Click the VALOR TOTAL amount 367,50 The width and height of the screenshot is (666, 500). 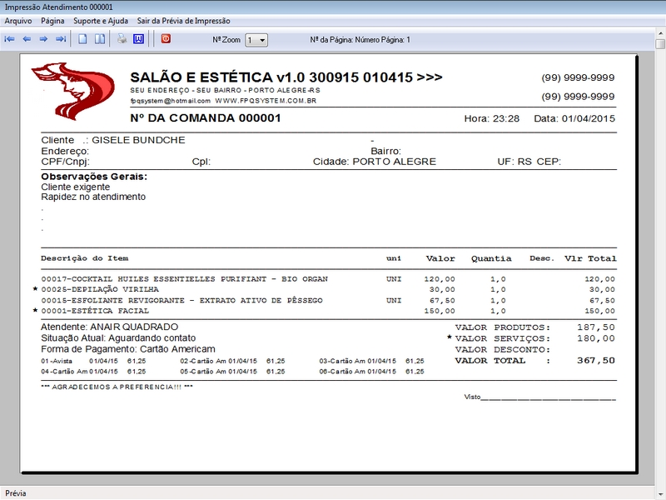(596, 361)
